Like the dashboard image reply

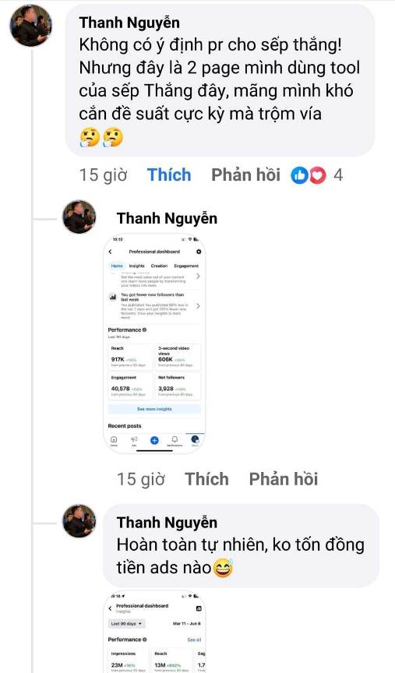coord(206,479)
